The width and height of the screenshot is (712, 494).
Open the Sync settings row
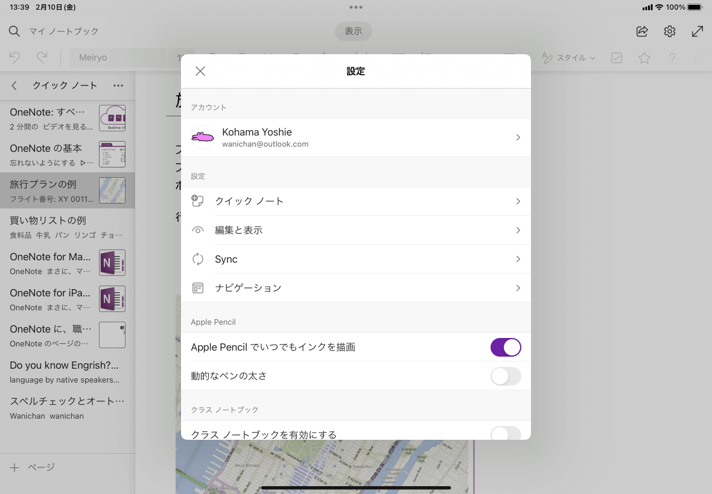tap(355, 259)
